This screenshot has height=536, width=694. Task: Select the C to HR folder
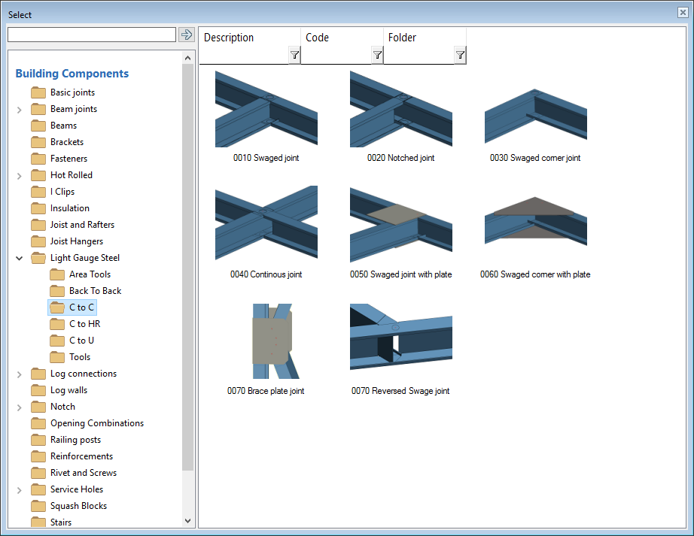tap(84, 324)
